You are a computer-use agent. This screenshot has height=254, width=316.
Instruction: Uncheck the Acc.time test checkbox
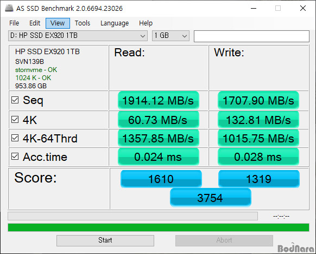15,157
